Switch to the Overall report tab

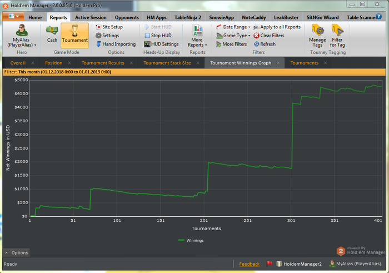tap(18, 63)
